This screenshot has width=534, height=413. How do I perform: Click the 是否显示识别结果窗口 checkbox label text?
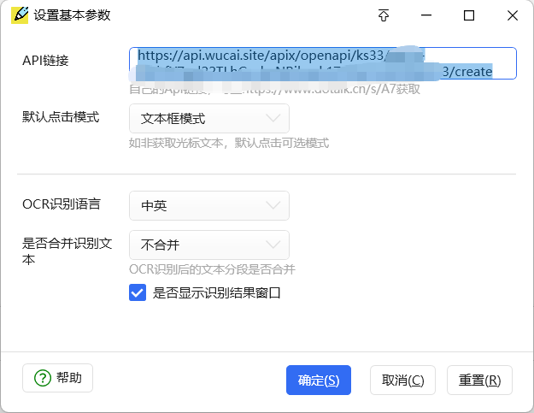[216, 292]
